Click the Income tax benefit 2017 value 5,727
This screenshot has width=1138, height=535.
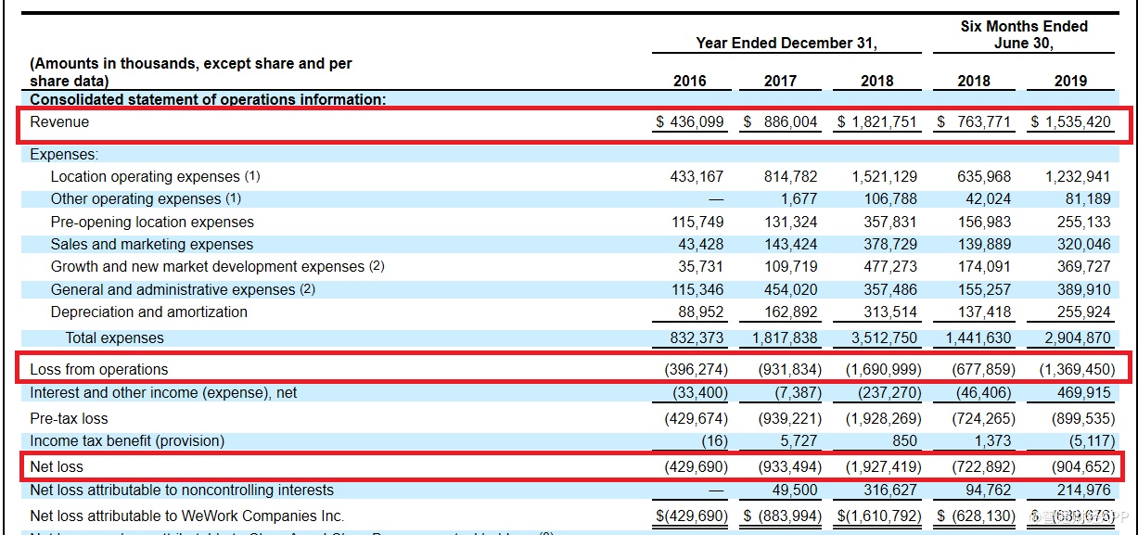[800, 441]
